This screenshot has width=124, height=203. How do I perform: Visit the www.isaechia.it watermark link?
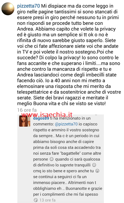47,114
